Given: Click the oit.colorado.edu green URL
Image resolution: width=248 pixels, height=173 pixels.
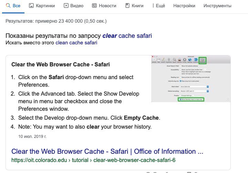Looking at the screenshot, I should click(x=93, y=160).
